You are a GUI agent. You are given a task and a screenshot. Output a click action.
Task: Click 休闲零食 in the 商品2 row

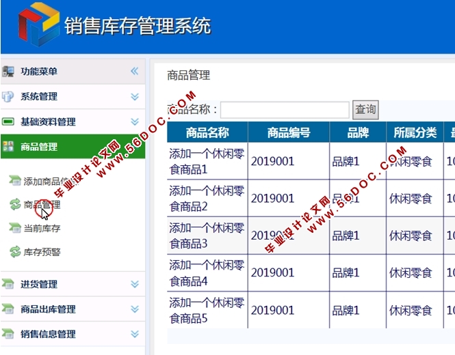[411, 199]
